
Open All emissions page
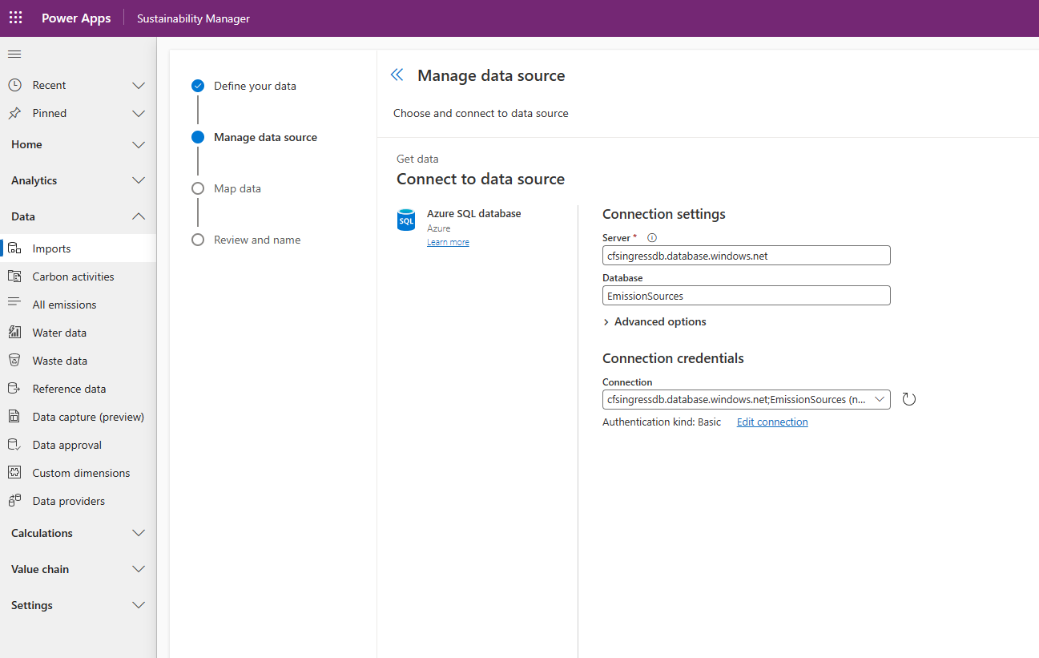click(x=78, y=305)
